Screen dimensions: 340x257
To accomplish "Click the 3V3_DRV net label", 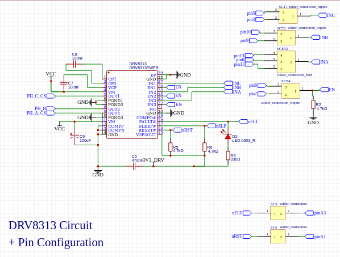I will (x=154, y=161).
